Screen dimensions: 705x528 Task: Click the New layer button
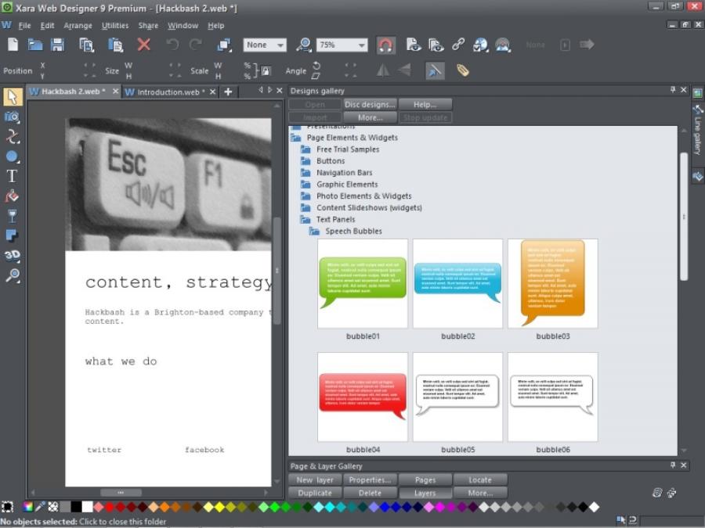click(x=315, y=480)
